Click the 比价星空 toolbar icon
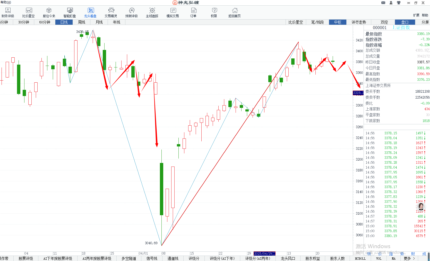 (x=28, y=12)
